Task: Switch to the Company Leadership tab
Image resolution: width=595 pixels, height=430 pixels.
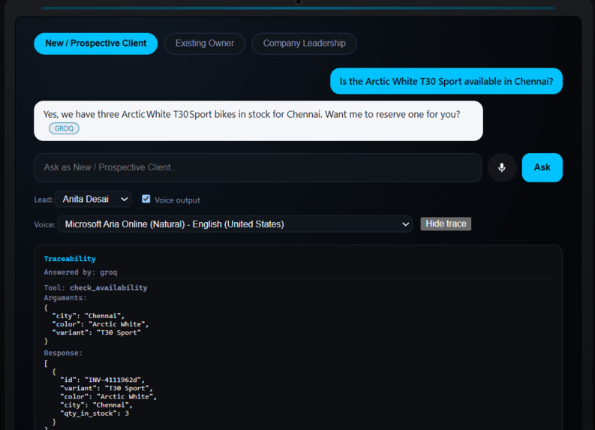Action: point(305,44)
